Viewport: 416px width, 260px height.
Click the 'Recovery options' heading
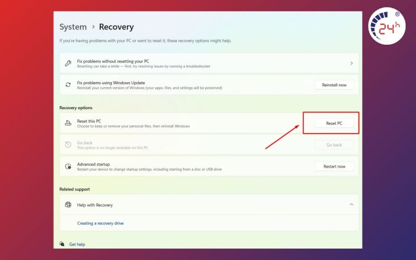76,108
